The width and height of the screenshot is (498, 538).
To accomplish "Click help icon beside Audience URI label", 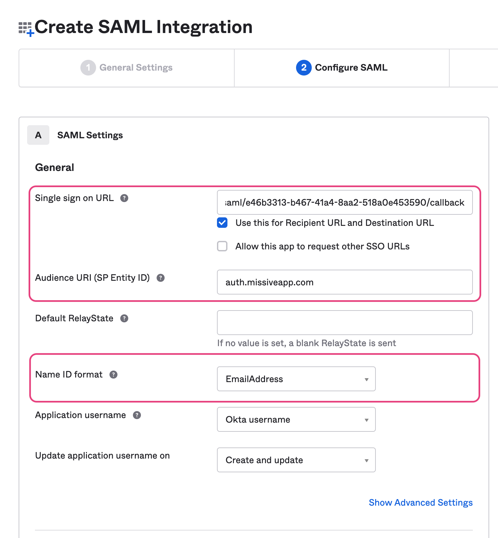I will (x=160, y=278).
